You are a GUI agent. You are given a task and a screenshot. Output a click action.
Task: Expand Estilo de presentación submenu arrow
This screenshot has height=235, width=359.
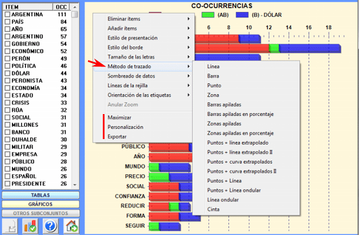point(189,38)
